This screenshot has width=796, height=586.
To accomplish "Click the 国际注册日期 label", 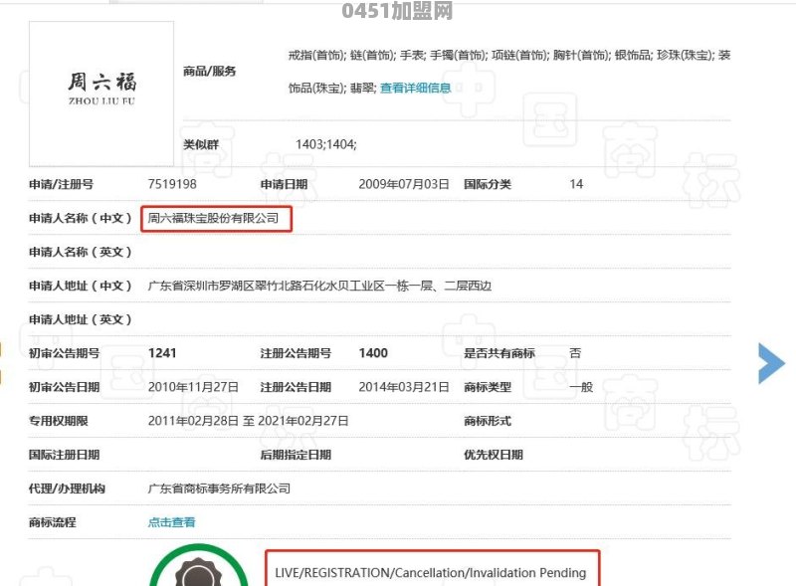I will point(64,455).
